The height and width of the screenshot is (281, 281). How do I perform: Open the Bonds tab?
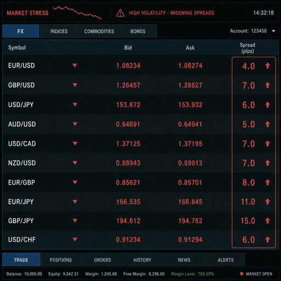pyautogui.click(x=138, y=31)
